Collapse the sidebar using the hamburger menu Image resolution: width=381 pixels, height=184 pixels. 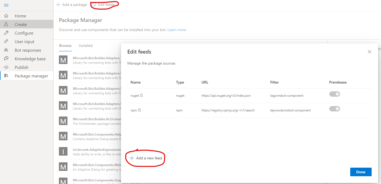[6, 5]
